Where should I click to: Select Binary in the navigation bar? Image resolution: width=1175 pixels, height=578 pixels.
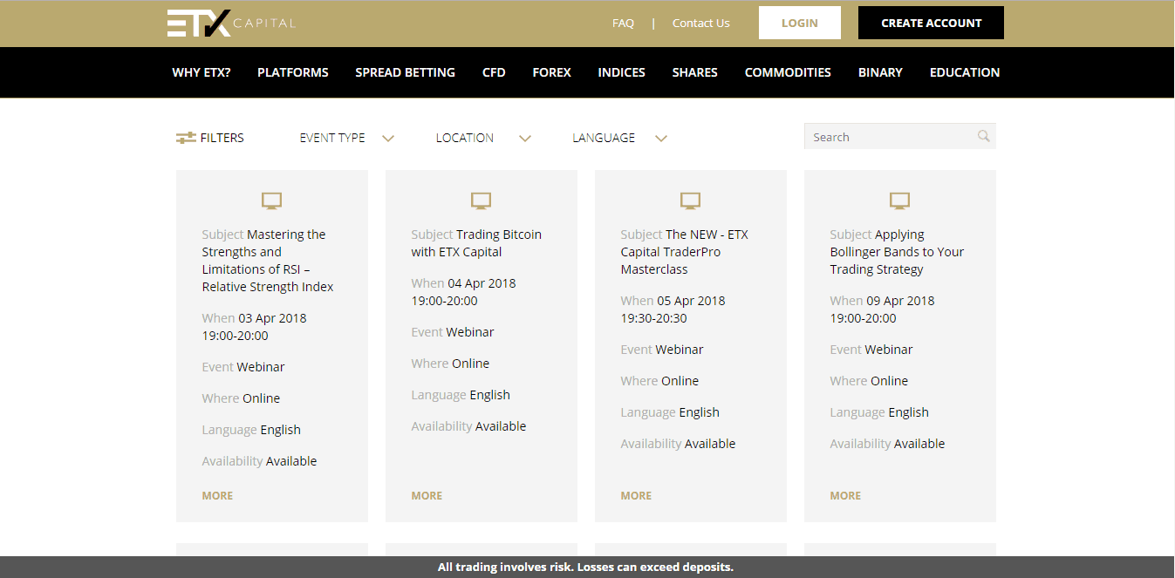(x=880, y=72)
